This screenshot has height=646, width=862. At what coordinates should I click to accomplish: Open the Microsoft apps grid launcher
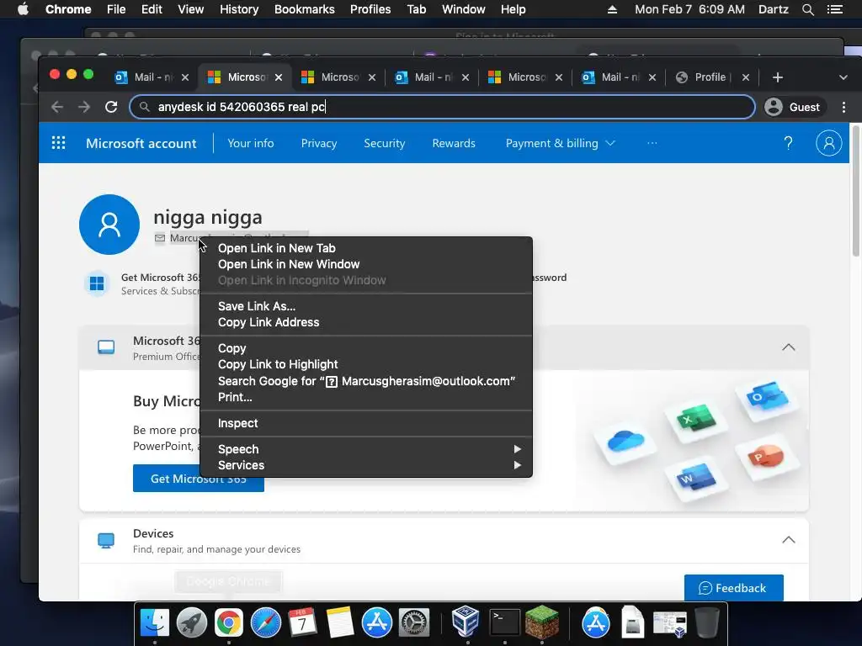click(x=58, y=143)
